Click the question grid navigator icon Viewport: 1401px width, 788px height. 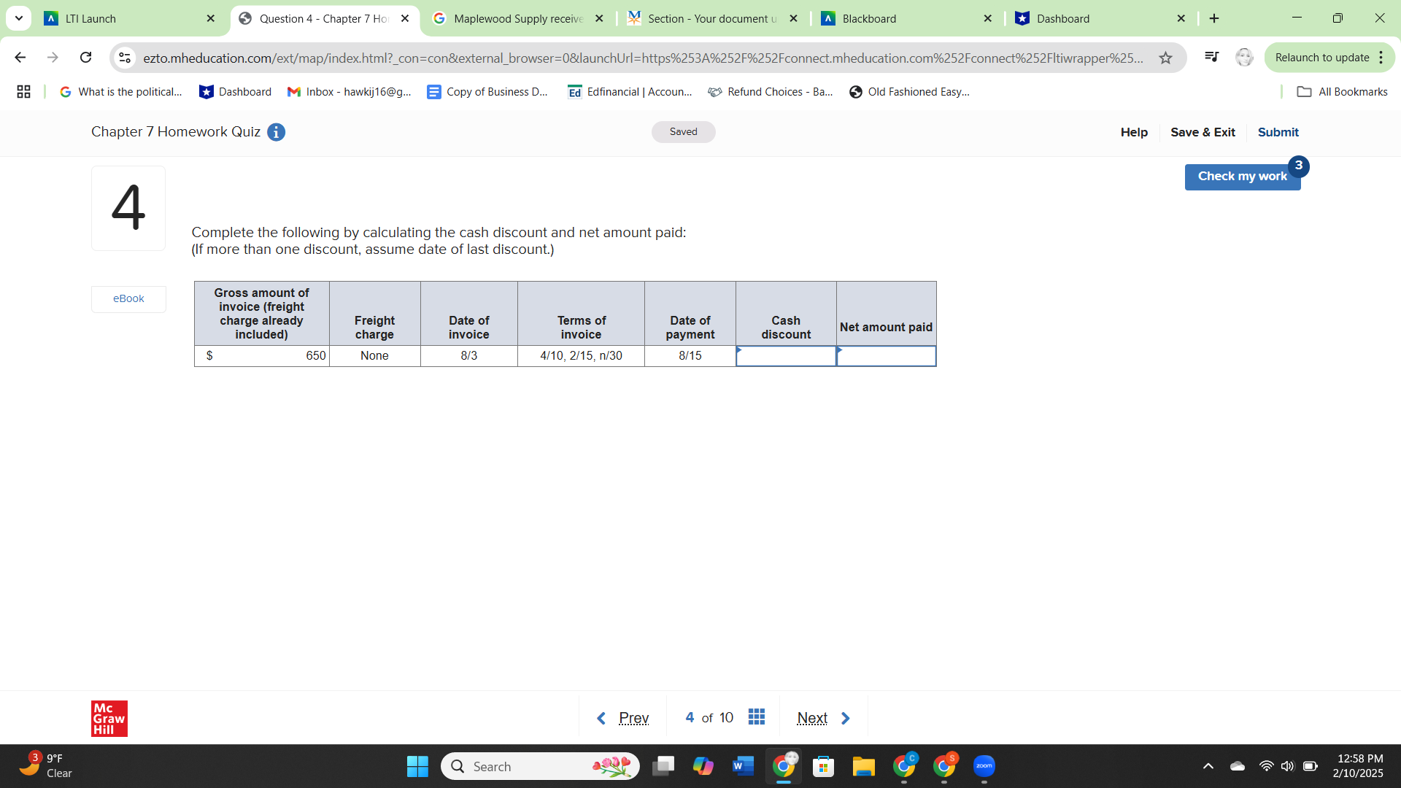pyautogui.click(x=757, y=717)
